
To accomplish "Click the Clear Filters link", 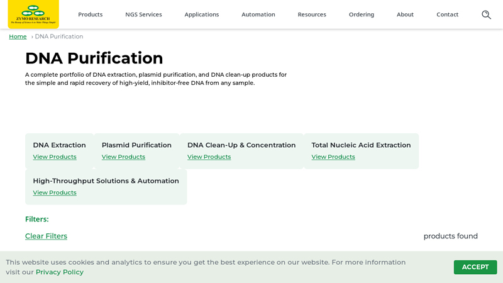I will click(x=46, y=236).
